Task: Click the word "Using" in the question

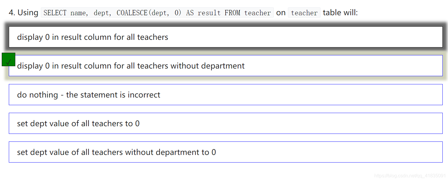Action: pyautogui.click(x=28, y=13)
